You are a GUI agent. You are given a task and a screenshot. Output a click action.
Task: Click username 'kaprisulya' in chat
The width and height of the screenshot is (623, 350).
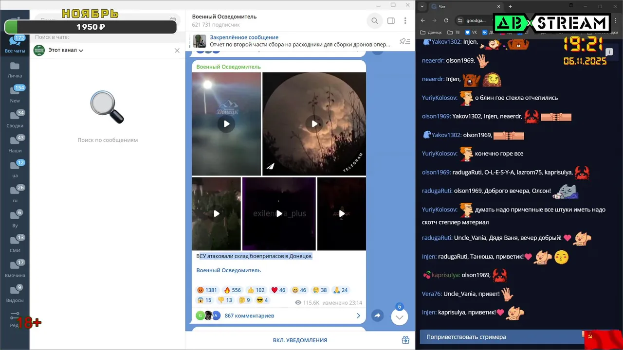click(445, 275)
